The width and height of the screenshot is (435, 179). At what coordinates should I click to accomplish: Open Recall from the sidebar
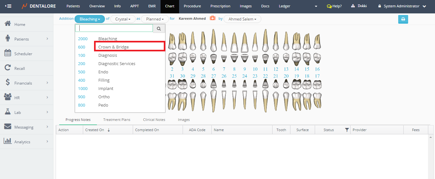(20, 68)
